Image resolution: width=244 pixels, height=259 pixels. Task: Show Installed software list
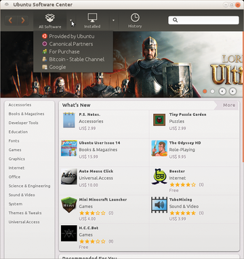pos(92,21)
